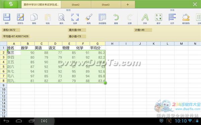Click the 物理 header cell
The image size is (201, 125).
click(69, 48)
